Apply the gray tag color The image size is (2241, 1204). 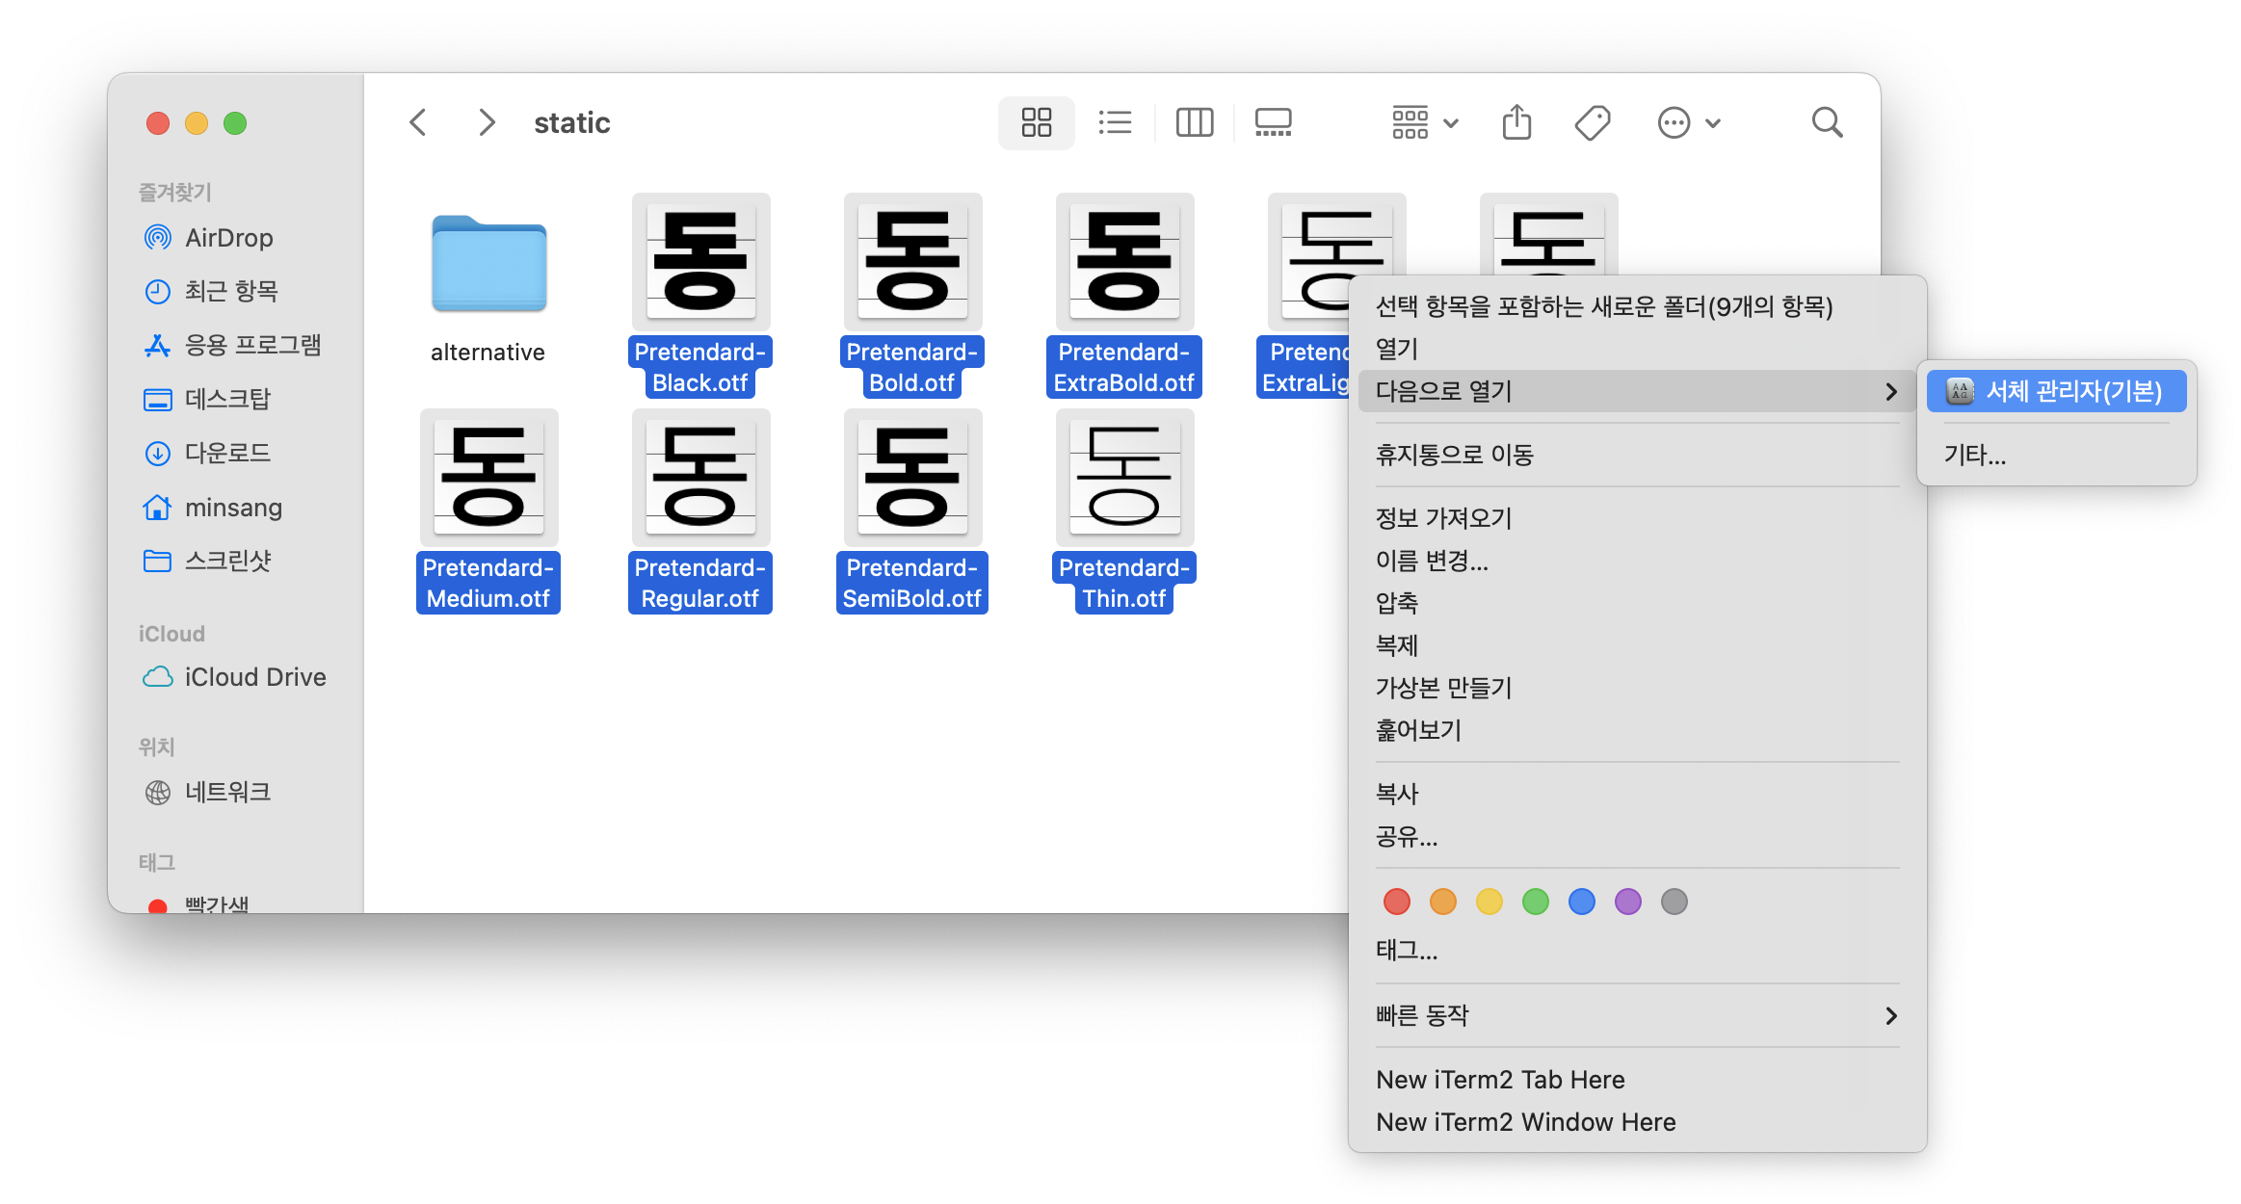[x=1674, y=902]
